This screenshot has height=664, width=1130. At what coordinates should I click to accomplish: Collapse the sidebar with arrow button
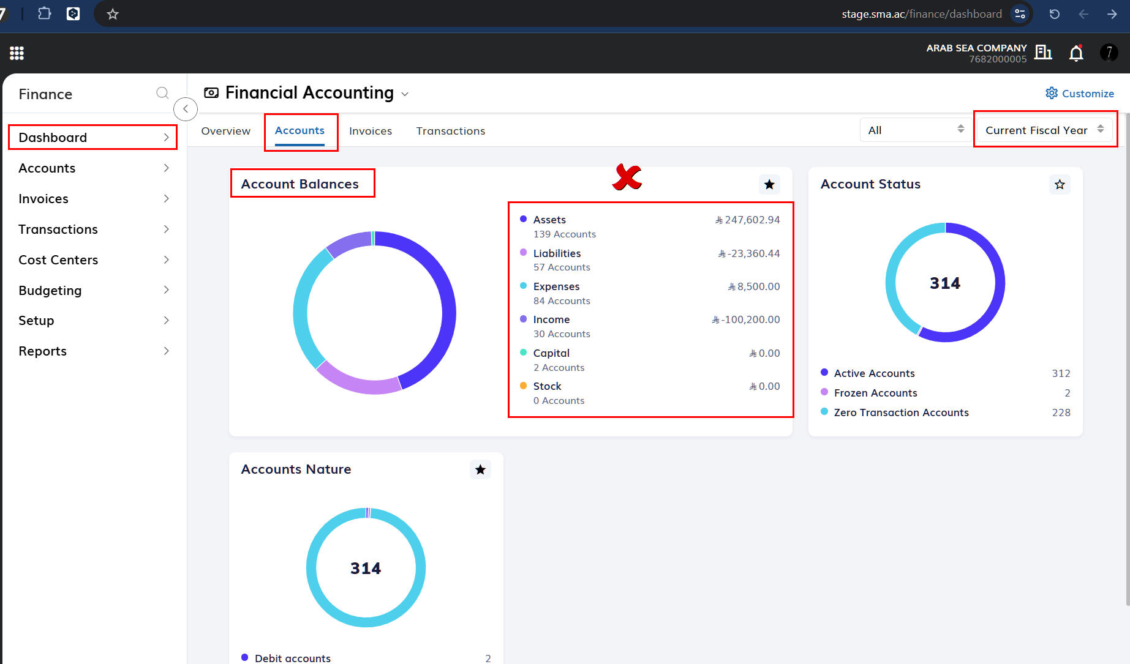pos(186,109)
